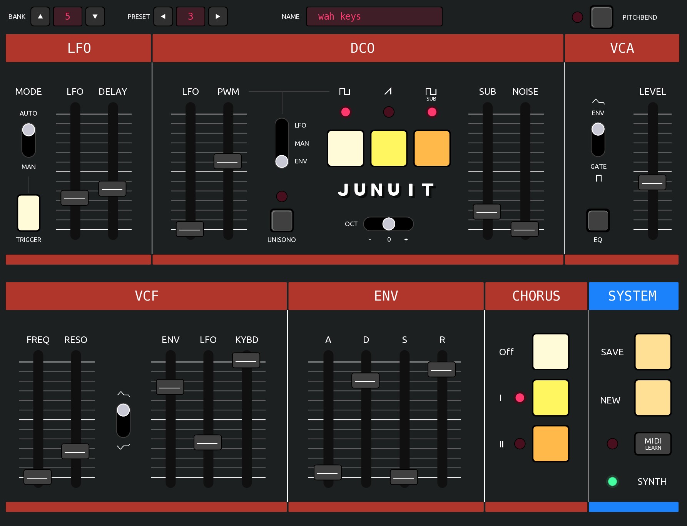Viewport: 687px width, 526px height.
Task: Step bank number down with the down arrow
Action: pyautogui.click(x=95, y=17)
